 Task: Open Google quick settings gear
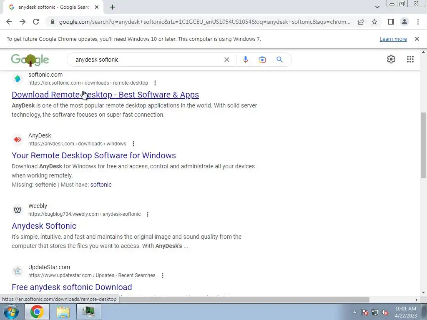click(391, 59)
